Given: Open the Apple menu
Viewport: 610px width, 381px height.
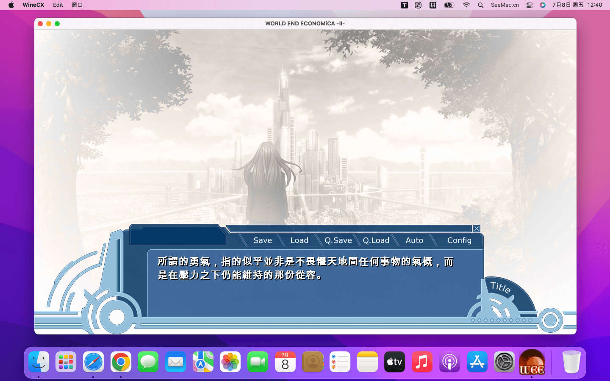Looking at the screenshot, I should pyautogui.click(x=11, y=5).
